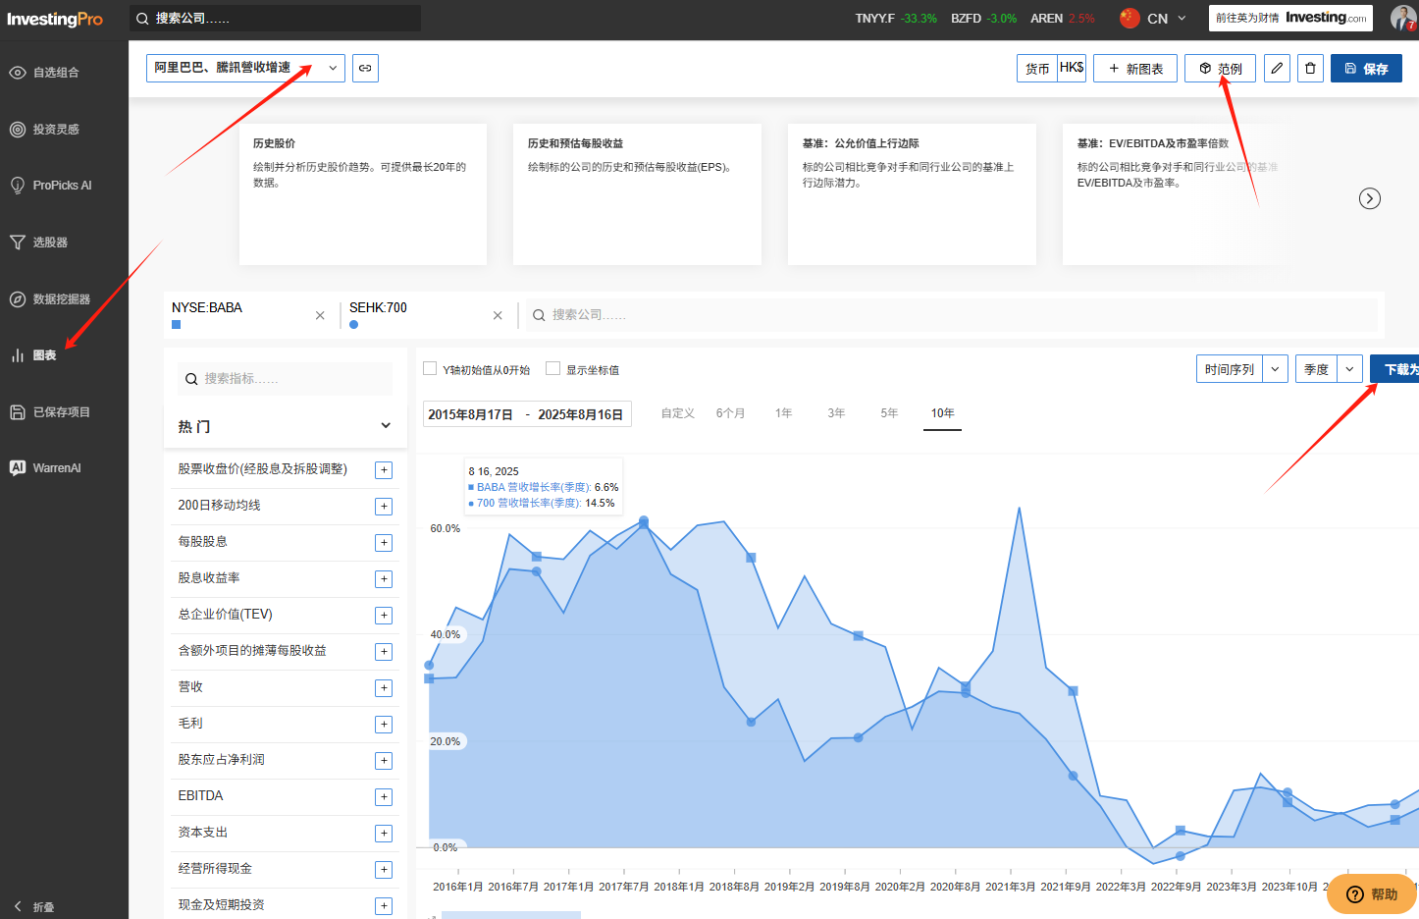Screen dimensions: 1419x919
Task: Remove NYSE:BABA from the chart
Action: 320,315
